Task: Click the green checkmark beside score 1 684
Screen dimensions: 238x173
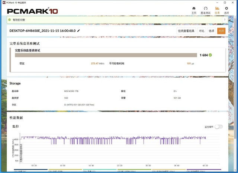Action: point(210,55)
